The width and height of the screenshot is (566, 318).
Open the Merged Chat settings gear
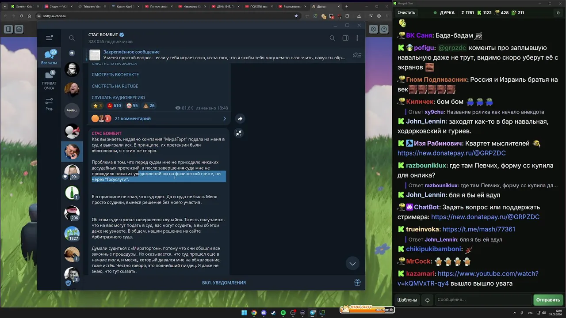558,13
